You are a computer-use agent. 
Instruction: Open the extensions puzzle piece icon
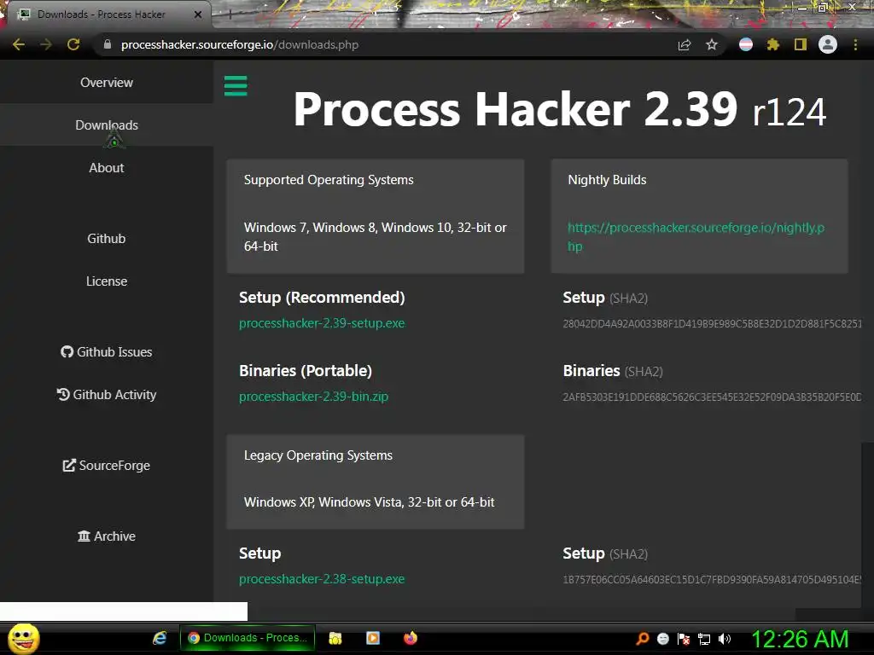coord(772,44)
